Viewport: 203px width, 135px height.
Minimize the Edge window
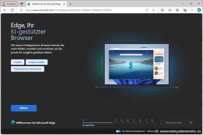pyautogui.click(x=183, y=4)
